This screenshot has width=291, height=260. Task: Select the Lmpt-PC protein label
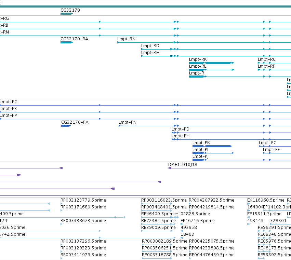(267, 143)
